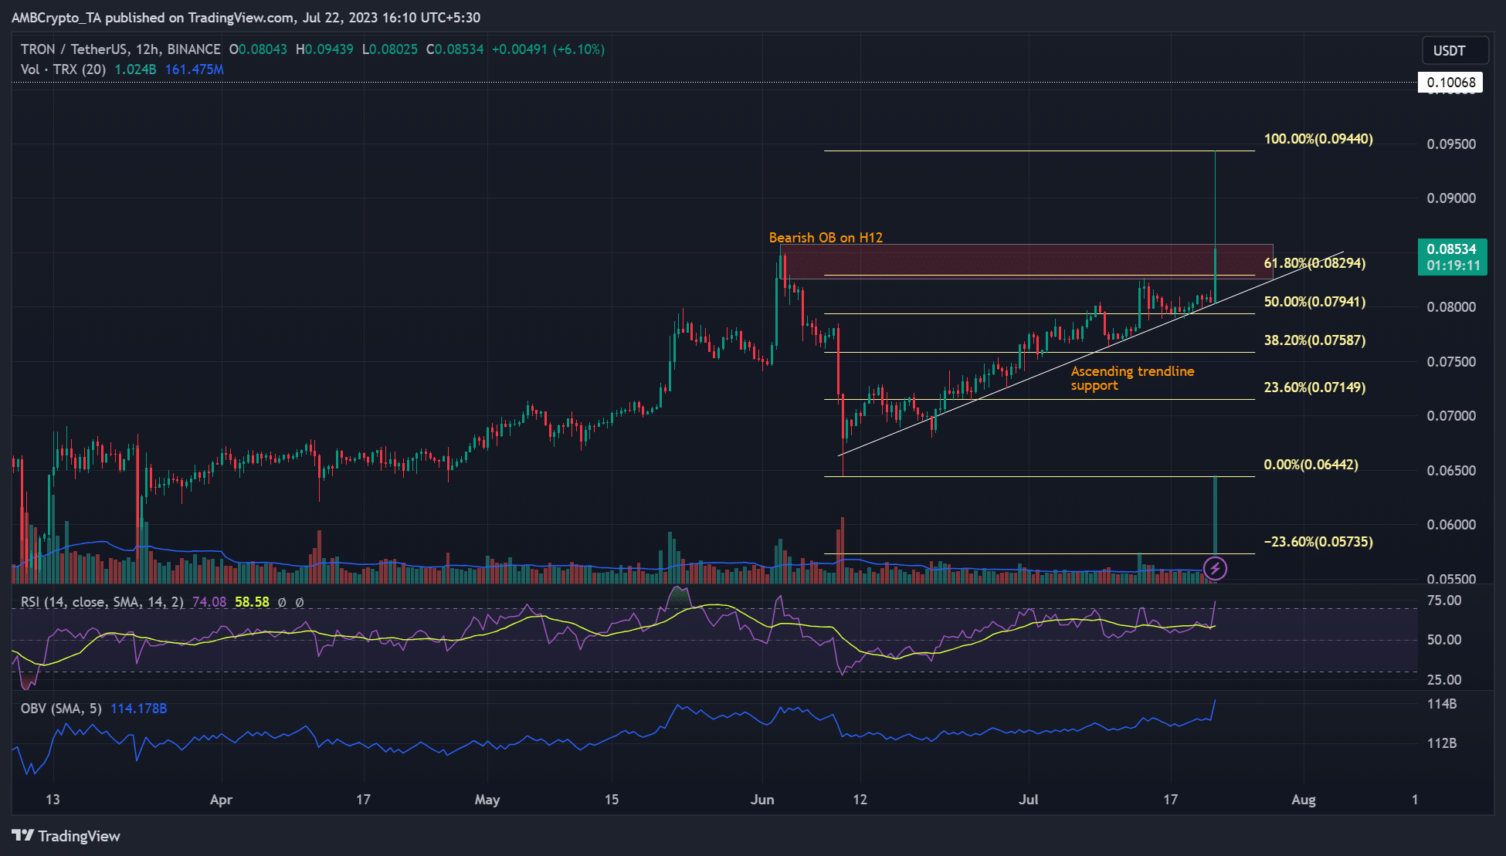Select the TRON / TetherUS symbol title
The image size is (1506, 856).
(x=74, y=49)
